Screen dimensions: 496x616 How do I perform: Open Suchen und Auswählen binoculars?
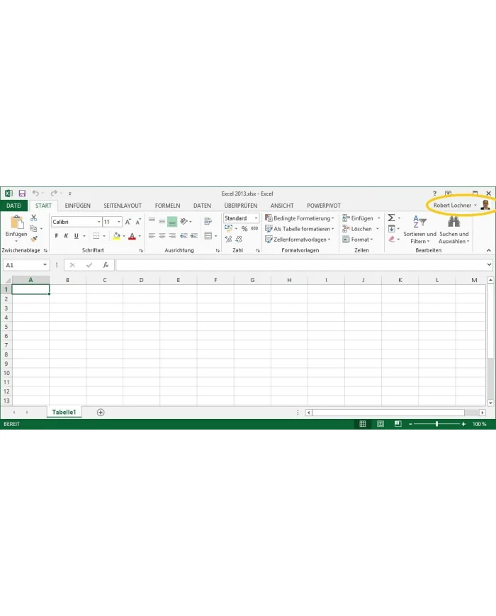(454, 230)
